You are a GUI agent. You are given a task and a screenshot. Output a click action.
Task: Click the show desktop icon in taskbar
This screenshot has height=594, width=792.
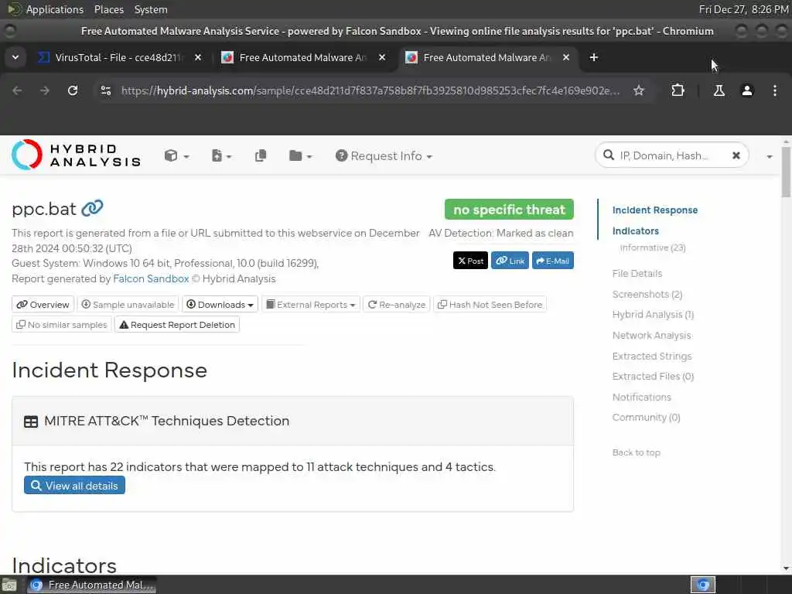[9, 585]
